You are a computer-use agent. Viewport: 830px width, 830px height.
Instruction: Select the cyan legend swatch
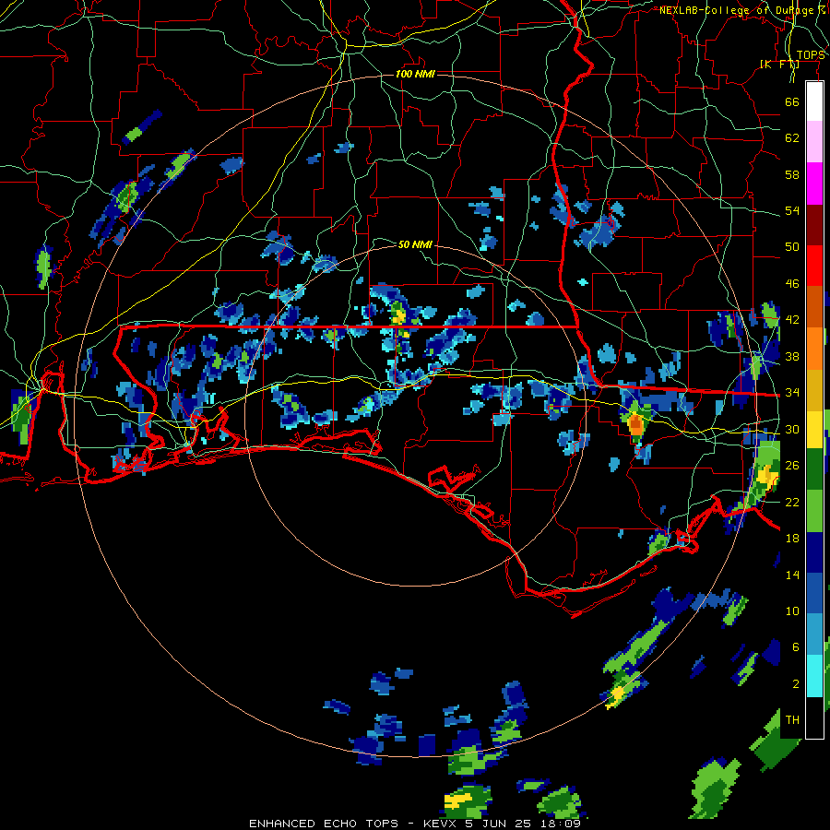tap(814, 676)
